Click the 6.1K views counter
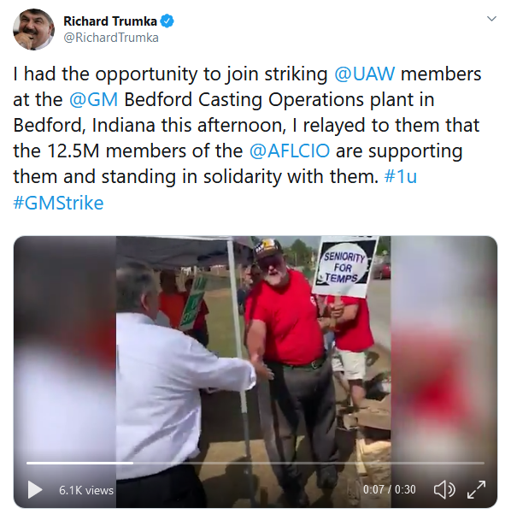The image size is (511, 520). click(86, 490)
